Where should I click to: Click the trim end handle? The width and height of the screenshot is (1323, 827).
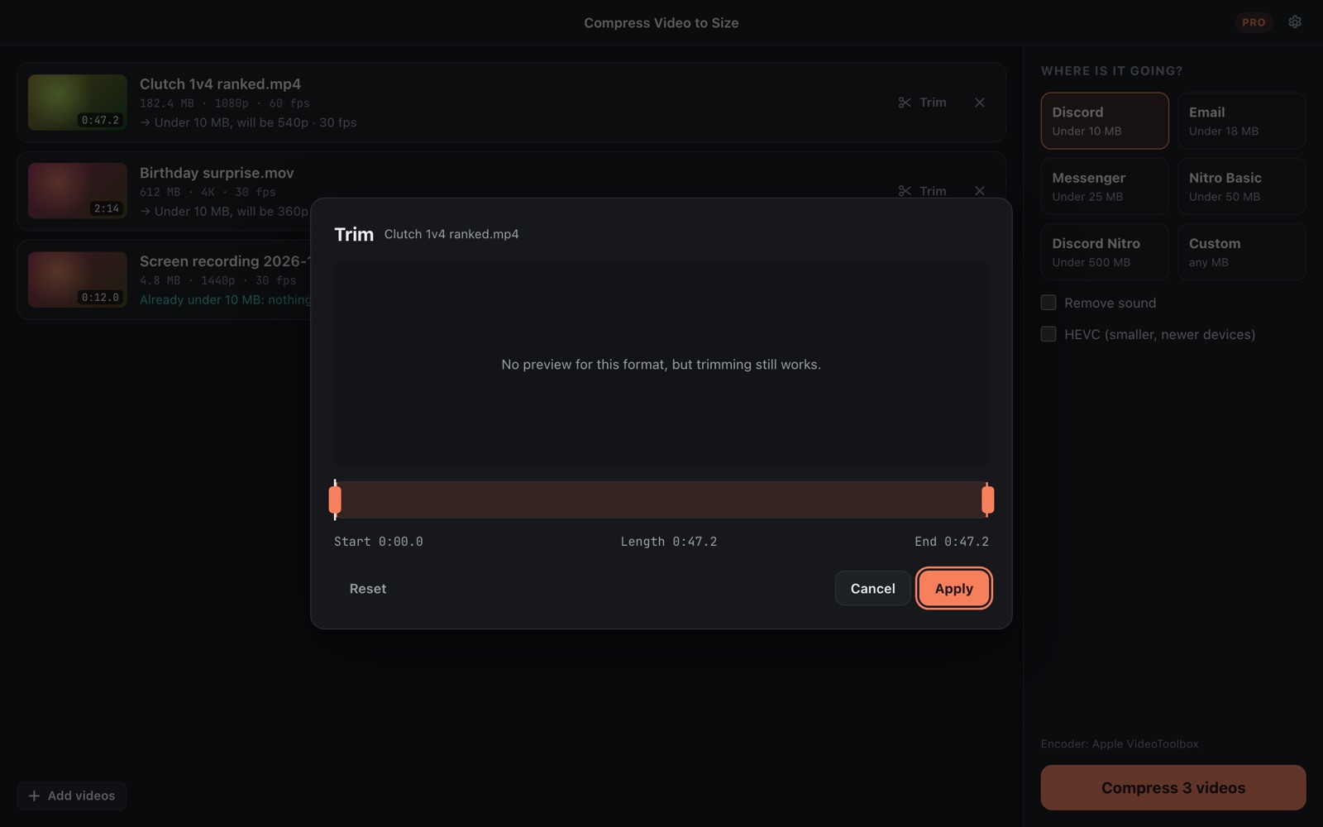pyautogui.click(x=987, y=500)
